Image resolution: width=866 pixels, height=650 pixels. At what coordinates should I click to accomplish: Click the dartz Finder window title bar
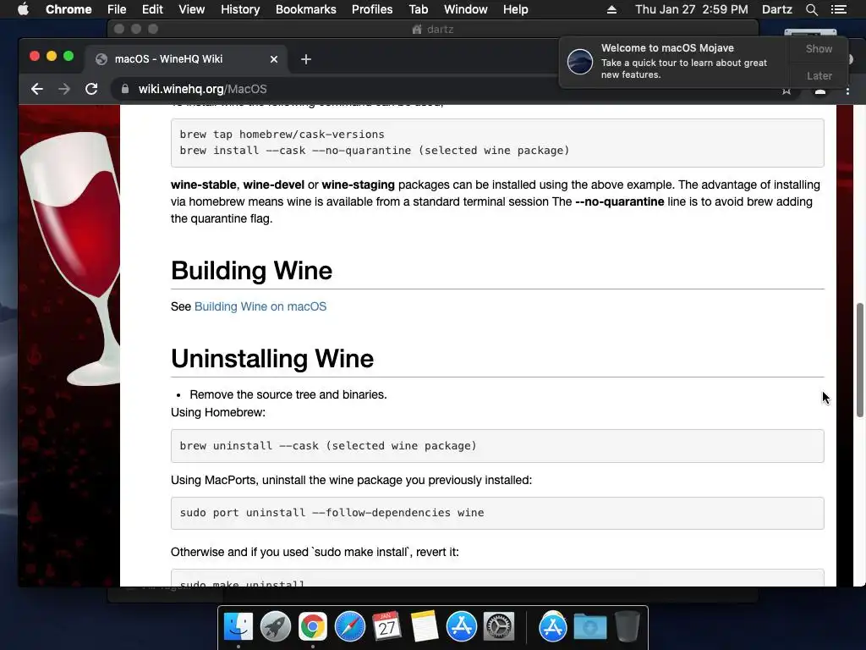click(433, 29)
